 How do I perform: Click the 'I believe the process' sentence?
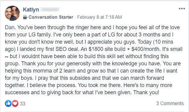pyautogui.click(x=51, y=85)
